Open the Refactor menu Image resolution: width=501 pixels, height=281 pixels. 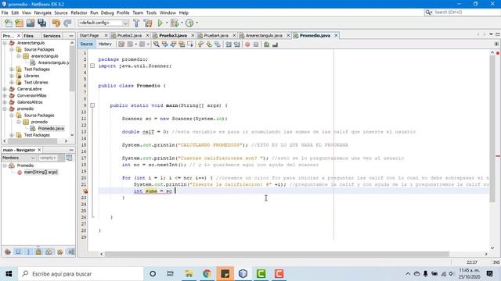[79, 12]
